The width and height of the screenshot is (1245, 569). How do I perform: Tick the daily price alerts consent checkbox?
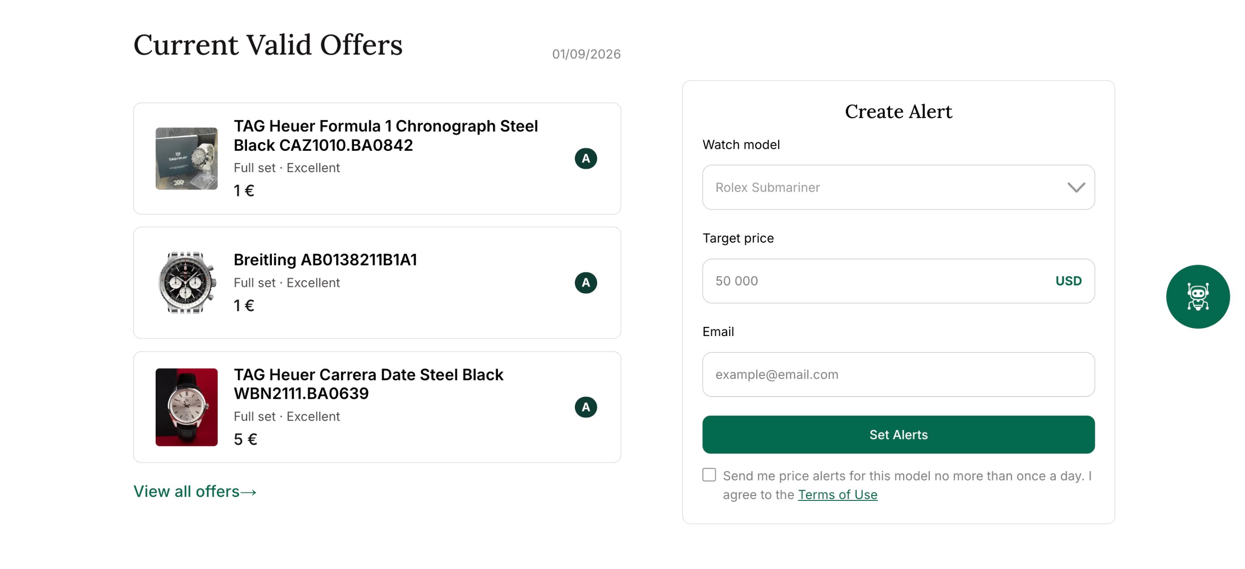coord(709,475)
